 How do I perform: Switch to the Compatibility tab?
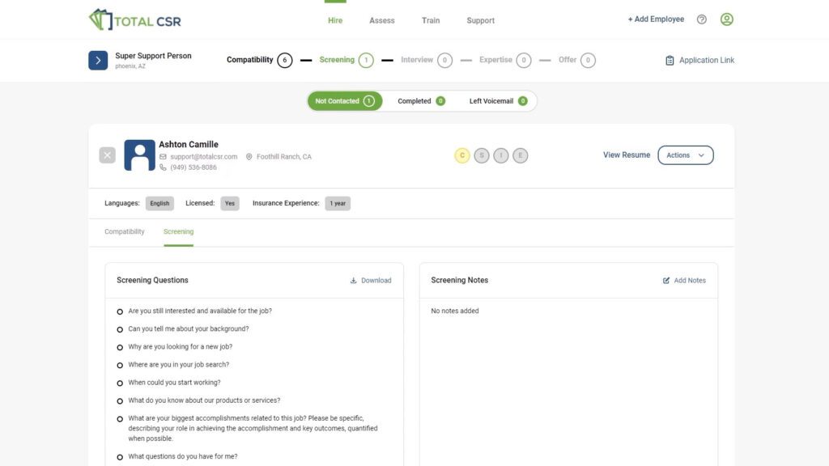(x=124, y=231)
